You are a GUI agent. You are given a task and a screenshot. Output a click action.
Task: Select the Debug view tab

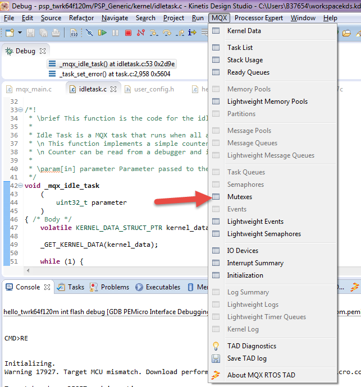25,51
